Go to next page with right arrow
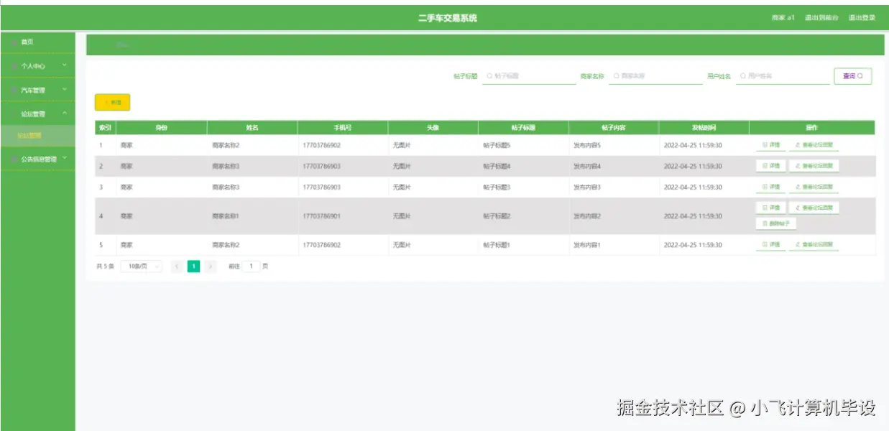The image size is (889, 431). tap(211, 267)
